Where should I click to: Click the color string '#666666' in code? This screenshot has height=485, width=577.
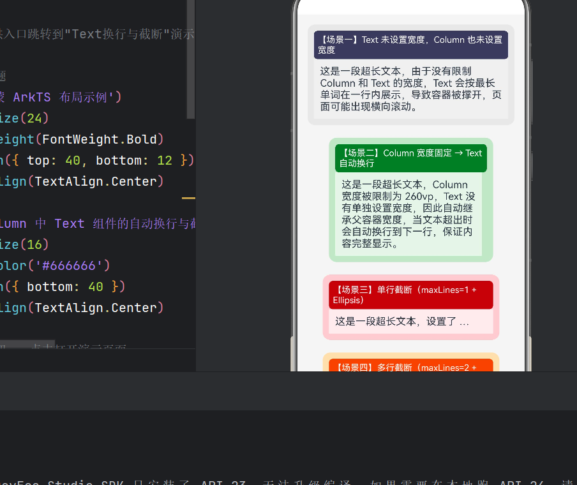pos(69,265)
